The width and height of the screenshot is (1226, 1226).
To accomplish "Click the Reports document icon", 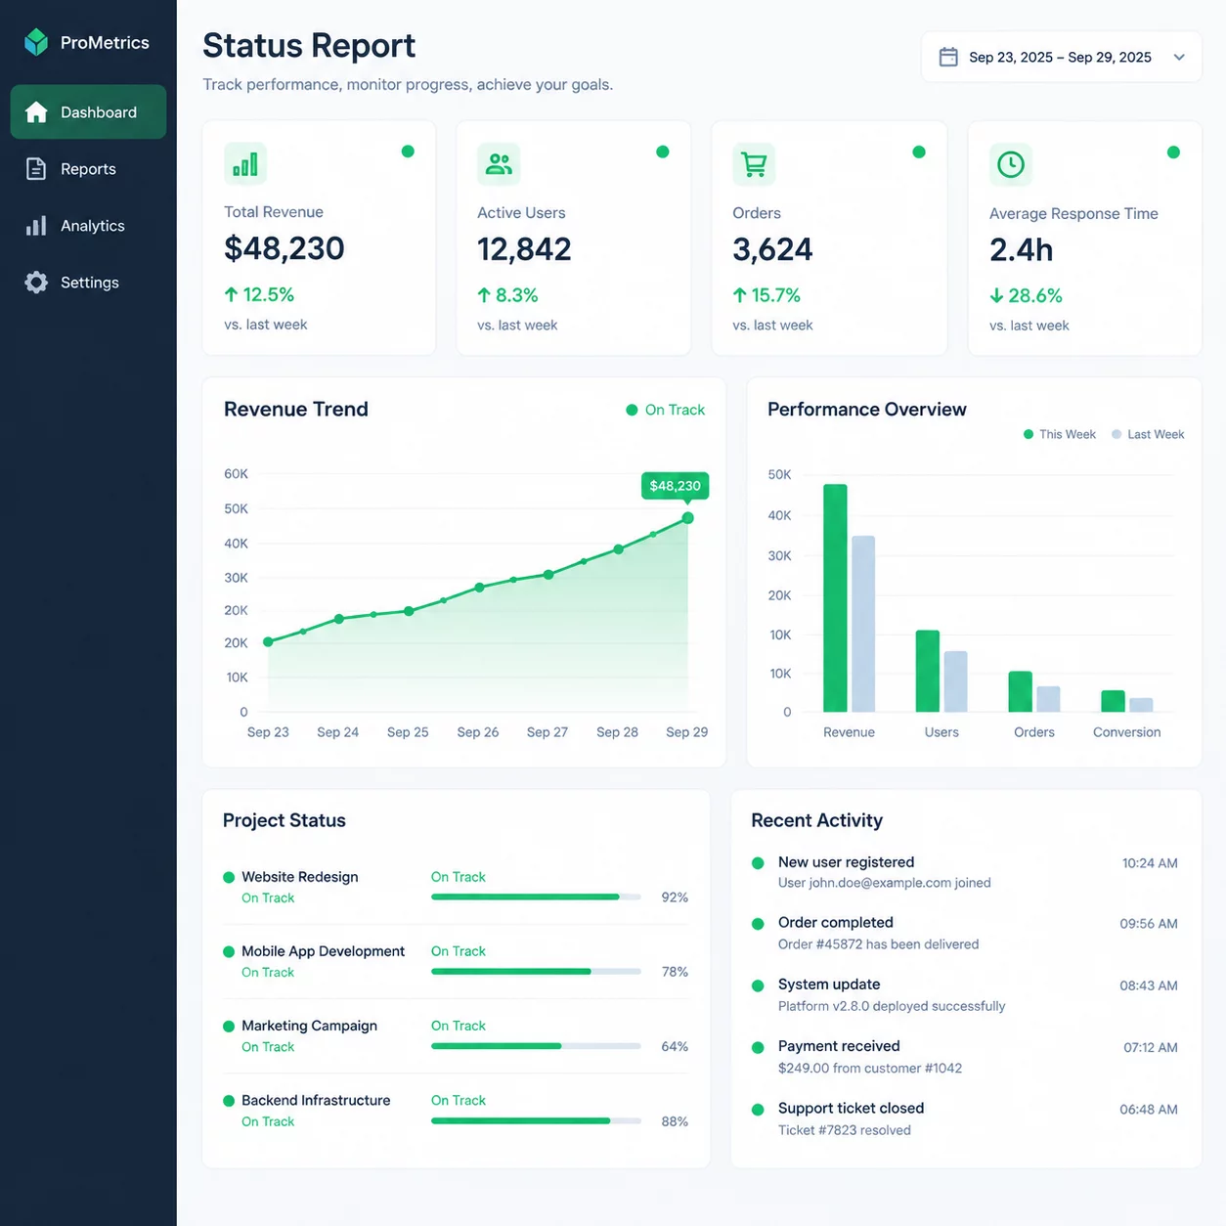I will point(36,169).
